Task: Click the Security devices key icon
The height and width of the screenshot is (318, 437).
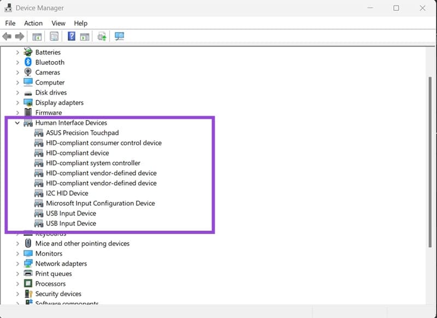Action: (28, 294)
